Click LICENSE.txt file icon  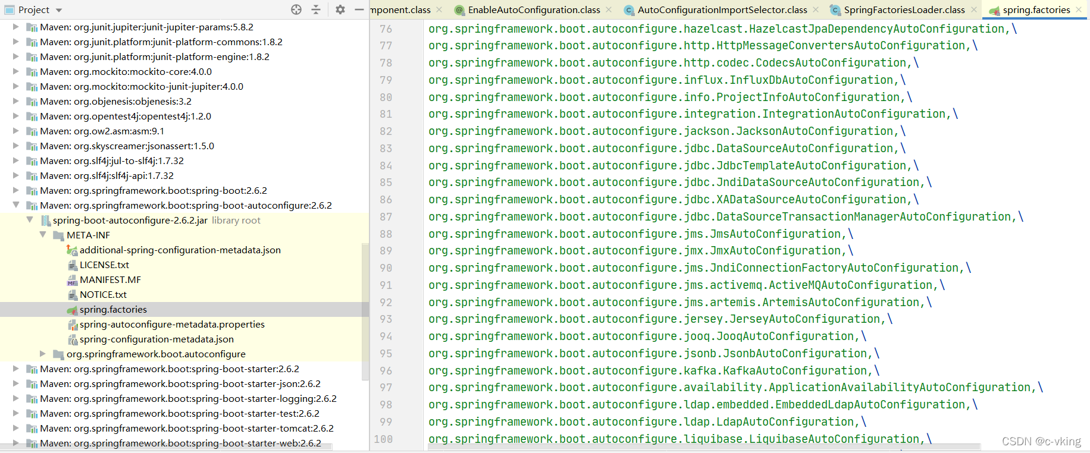[x=73, y=265]
